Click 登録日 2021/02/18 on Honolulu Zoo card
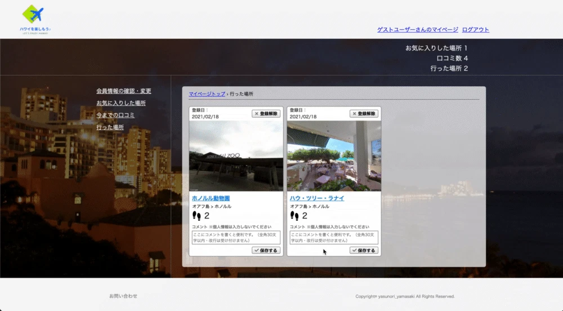This screenshot has width=563, height=311. (205, 113)
